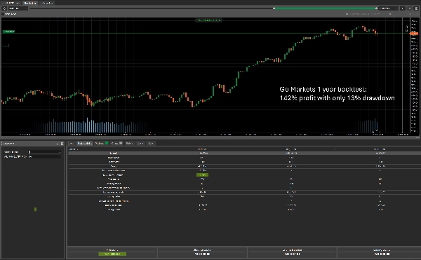Click the orange current price label on price axis
The height and width of the screenshot is (260, 421).
click(x=414, y=34)
